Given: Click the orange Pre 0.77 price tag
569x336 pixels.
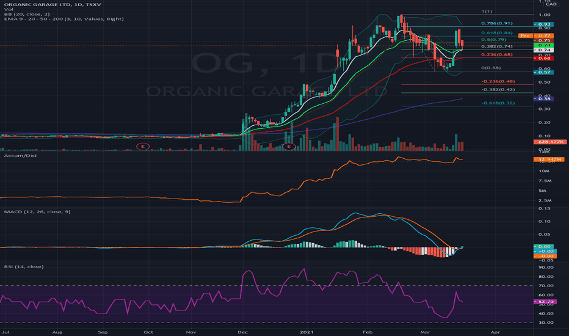Looking at the screenshot, I should click(536, 35).
